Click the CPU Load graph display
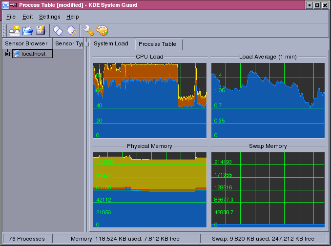Viewport: 331px width, 246px height. 149,100
